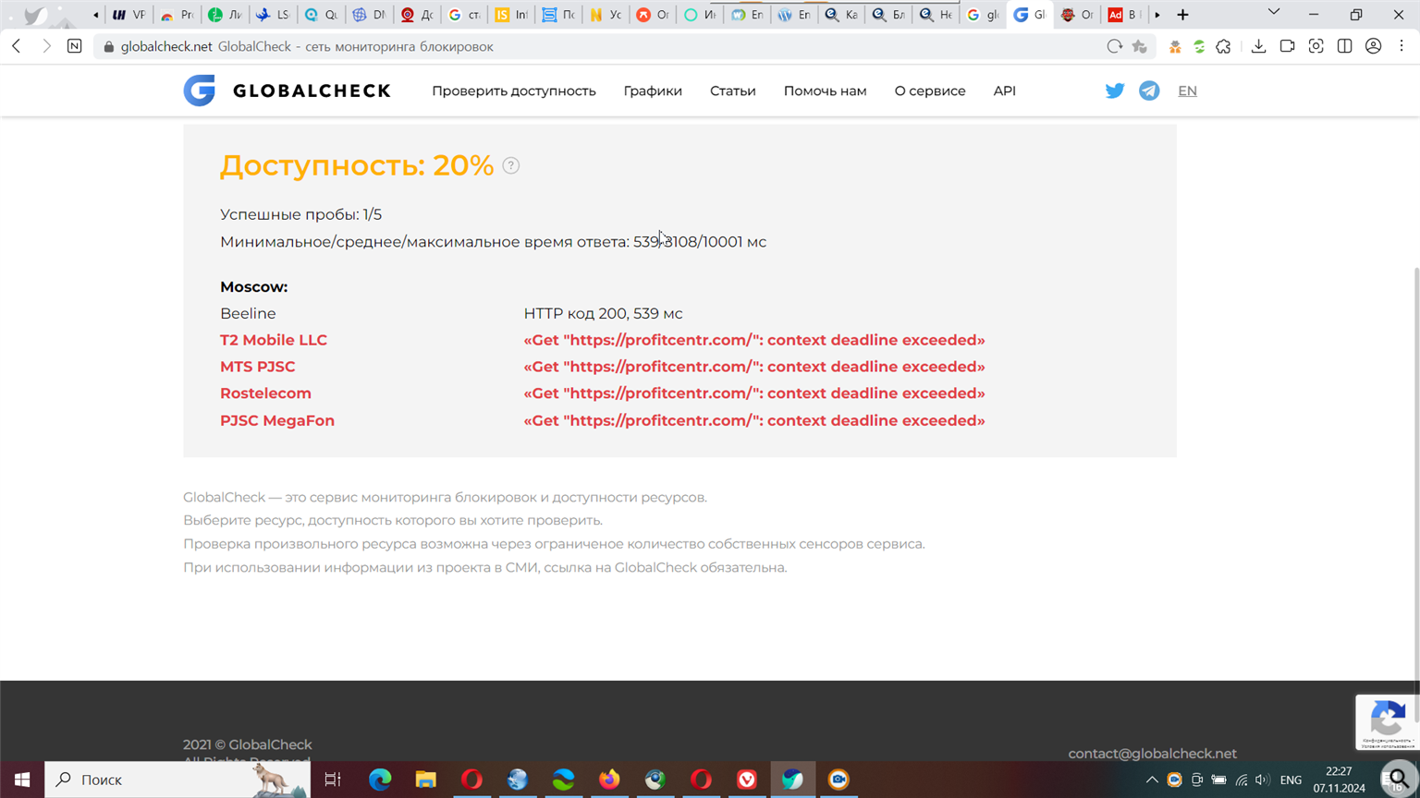Open GlobalCheck's Telegram channel icon

[x=1149, y=91]
